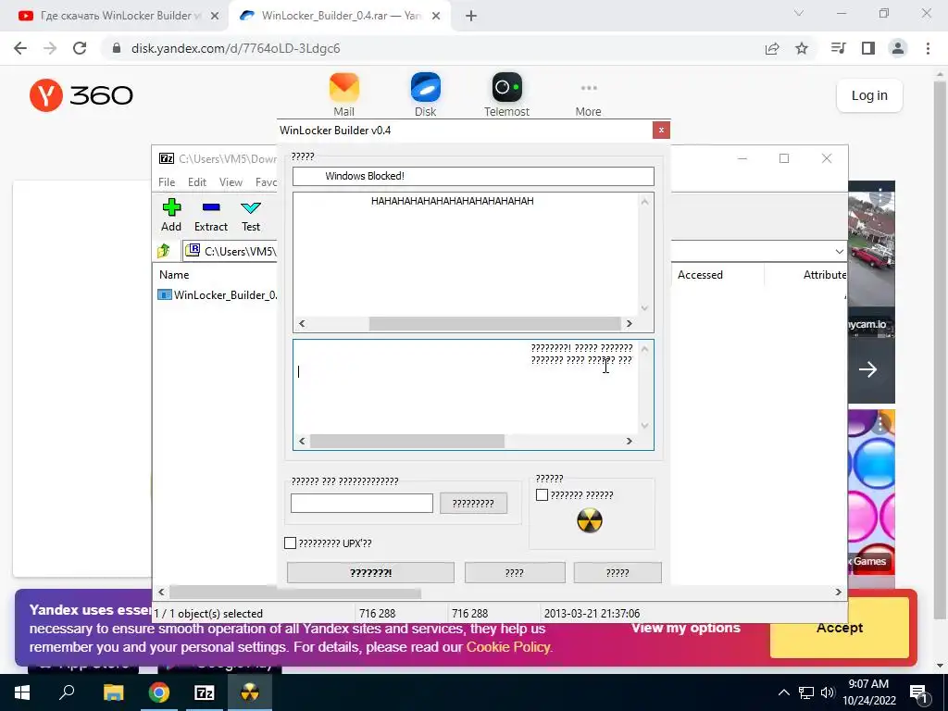This screenshot has height=711, width=948.
Task: Click the share page icon in address bar
Action: [772, 48]
